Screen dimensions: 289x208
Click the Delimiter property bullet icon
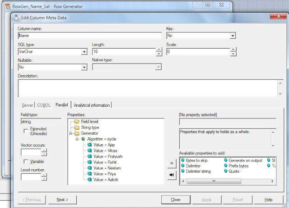point(183,166)
